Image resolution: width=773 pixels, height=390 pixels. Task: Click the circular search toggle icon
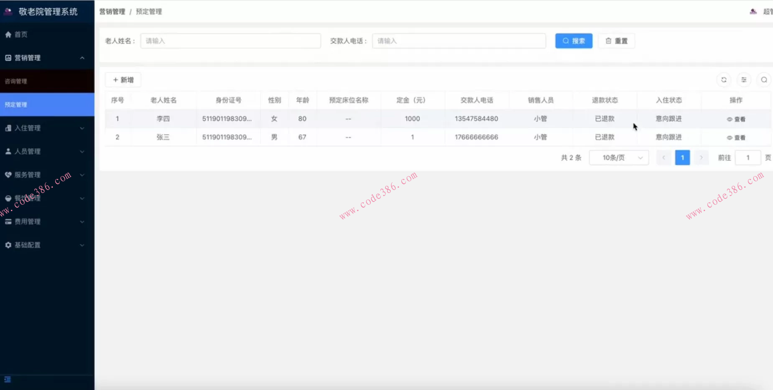764,80
